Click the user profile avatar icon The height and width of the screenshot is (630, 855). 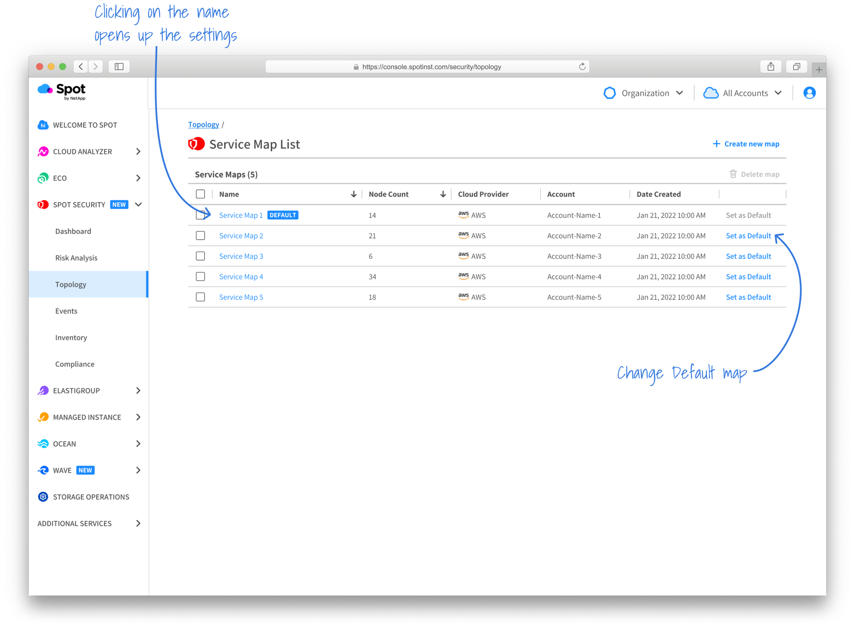click(809, 93)
